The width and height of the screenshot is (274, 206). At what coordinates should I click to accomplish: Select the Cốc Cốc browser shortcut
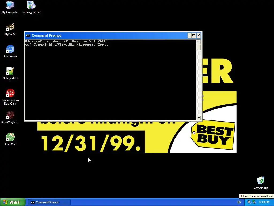(10, 139)
